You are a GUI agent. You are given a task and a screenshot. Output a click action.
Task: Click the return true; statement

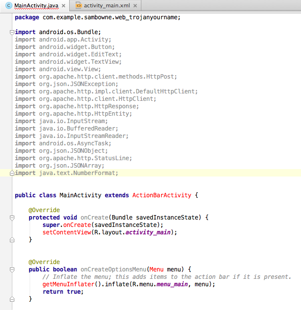(63, 292)
